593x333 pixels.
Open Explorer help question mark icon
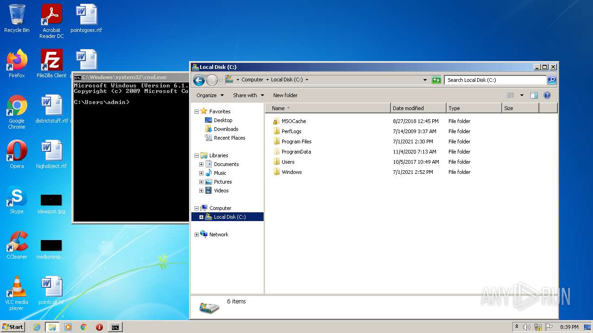(547, 95)
